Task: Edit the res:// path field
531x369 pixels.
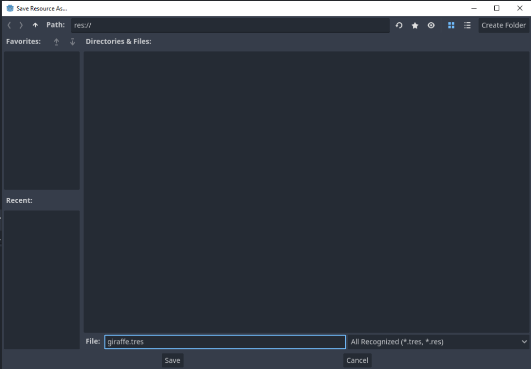Action: (x=230, y=25)
